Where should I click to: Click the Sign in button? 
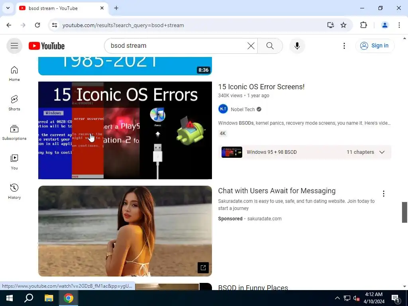375,46
